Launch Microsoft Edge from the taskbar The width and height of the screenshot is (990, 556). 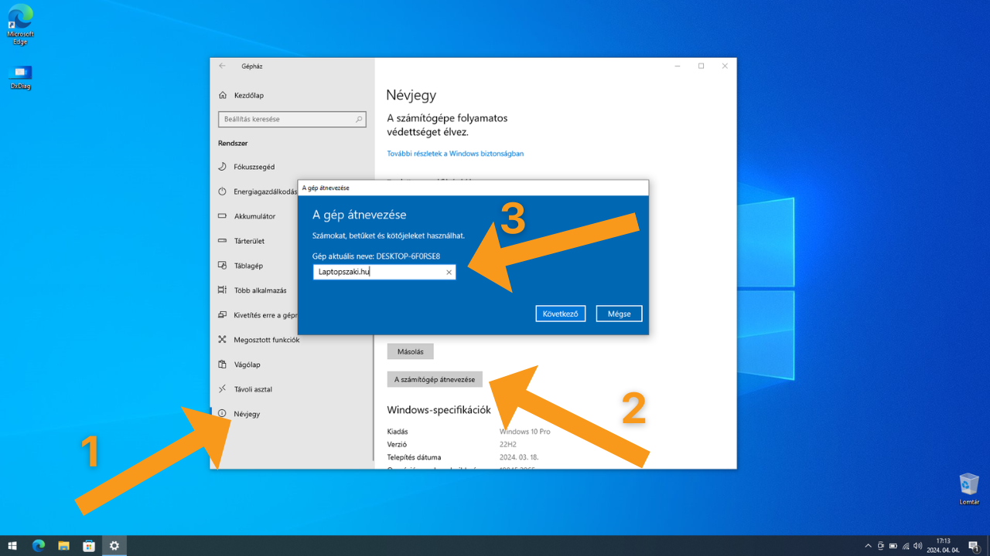click(x=38, y=545)
